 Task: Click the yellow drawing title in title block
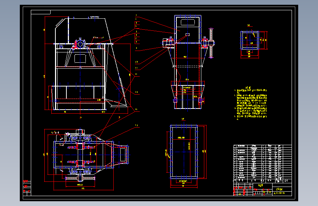click(x=279, y=189)
